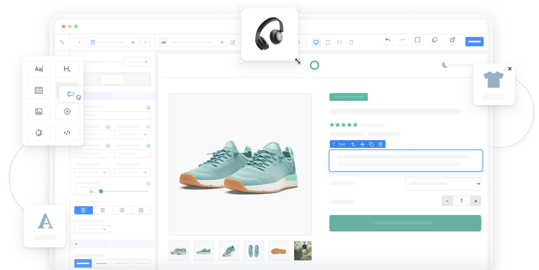Image resolution: width=539 pixels, height=270 pixels.
Task: Switch to tablet device preview
Action: (x=328, y=42)
